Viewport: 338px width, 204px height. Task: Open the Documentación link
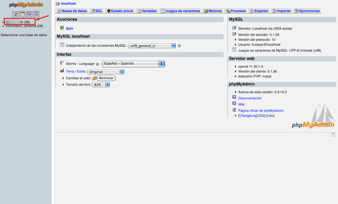[x=250, y=98]
